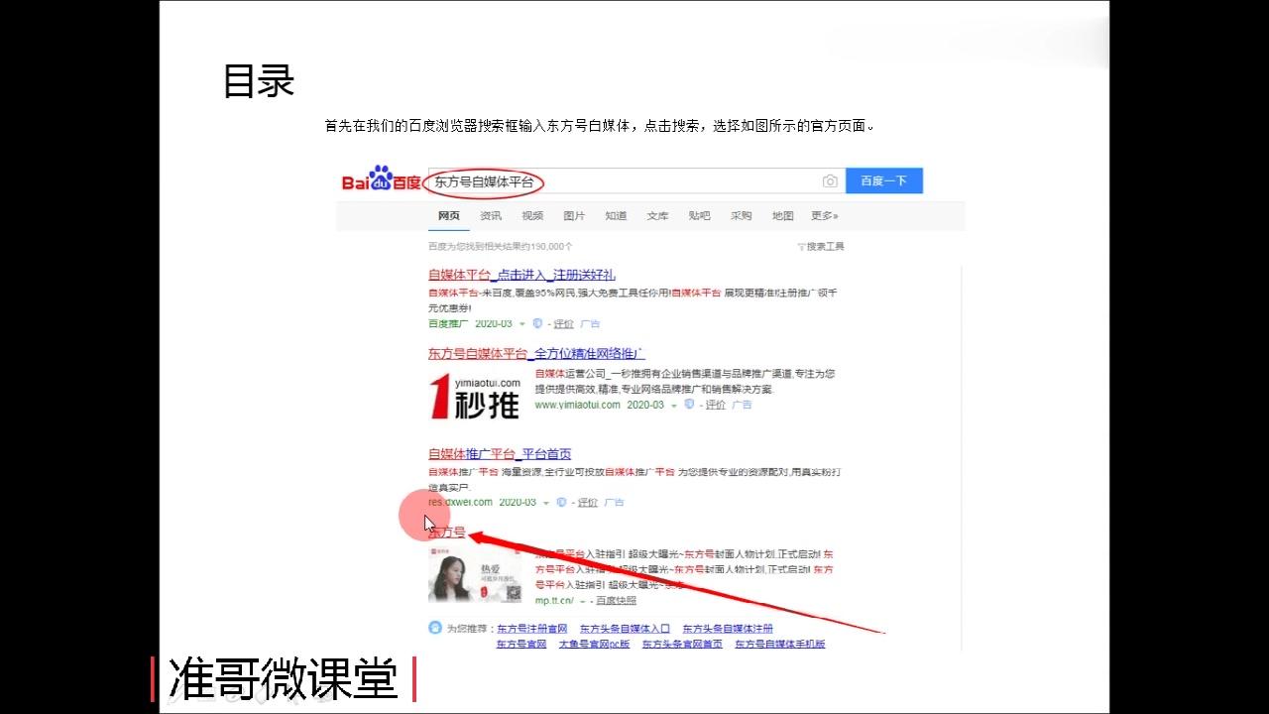Click the 1秒推 yimiaotui.com logo thumbnail

476,397
